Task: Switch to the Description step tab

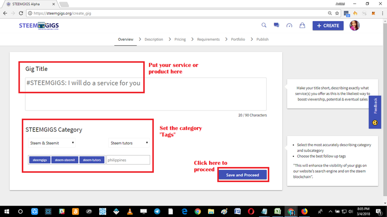Action: [x=154, y=39]
